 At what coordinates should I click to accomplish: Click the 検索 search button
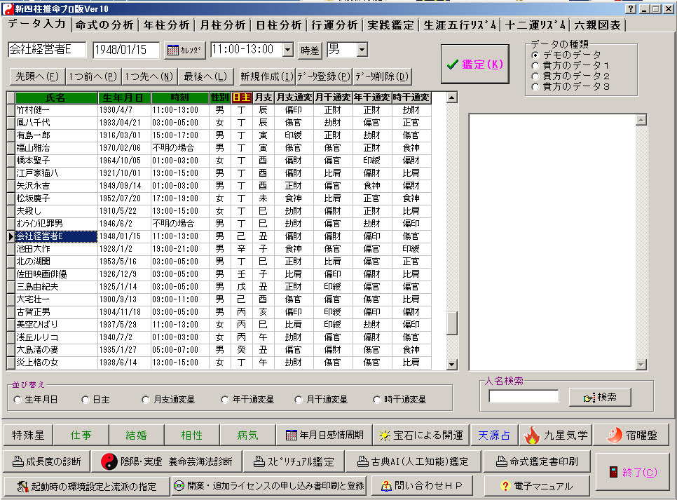(600, 397)
